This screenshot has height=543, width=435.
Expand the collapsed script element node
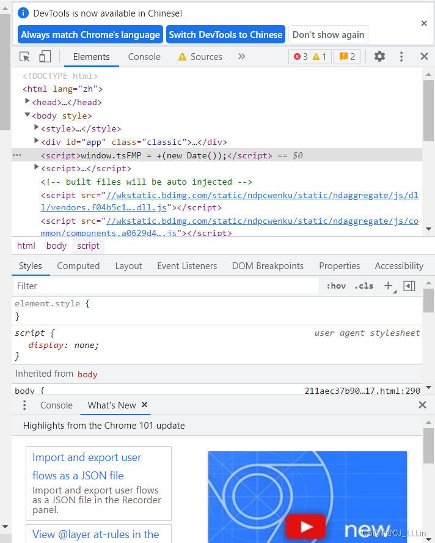36,168
